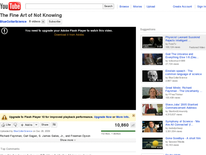Image resolution: width=206 pixels, height=155 pixels.
Task: Open Leonard Susskind video thumbnail
Action: (152, 42)
